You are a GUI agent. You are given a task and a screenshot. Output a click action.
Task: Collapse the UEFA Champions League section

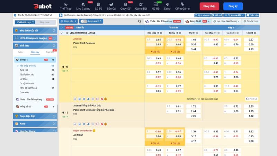pos(62,33)
